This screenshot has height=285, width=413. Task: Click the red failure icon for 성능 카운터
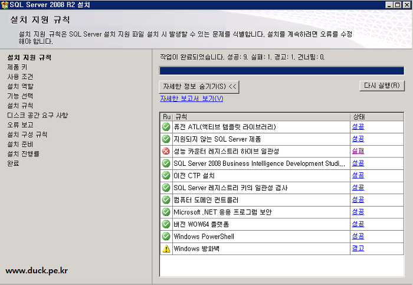click(166, 151)
